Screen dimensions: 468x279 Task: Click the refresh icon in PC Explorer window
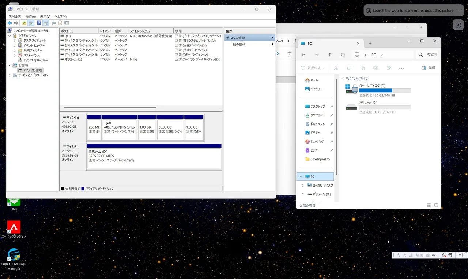point(343,54)
